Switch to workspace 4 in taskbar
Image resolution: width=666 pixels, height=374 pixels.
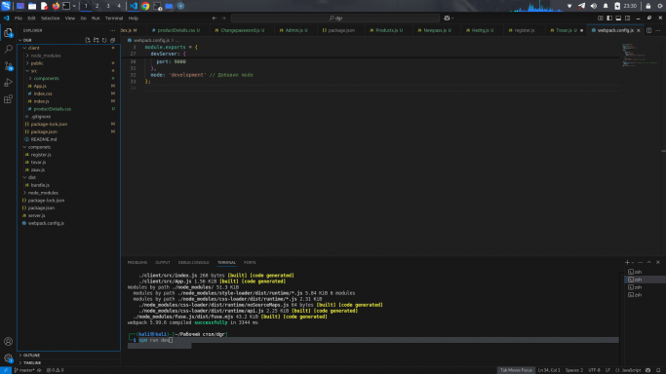pos(119,6)
